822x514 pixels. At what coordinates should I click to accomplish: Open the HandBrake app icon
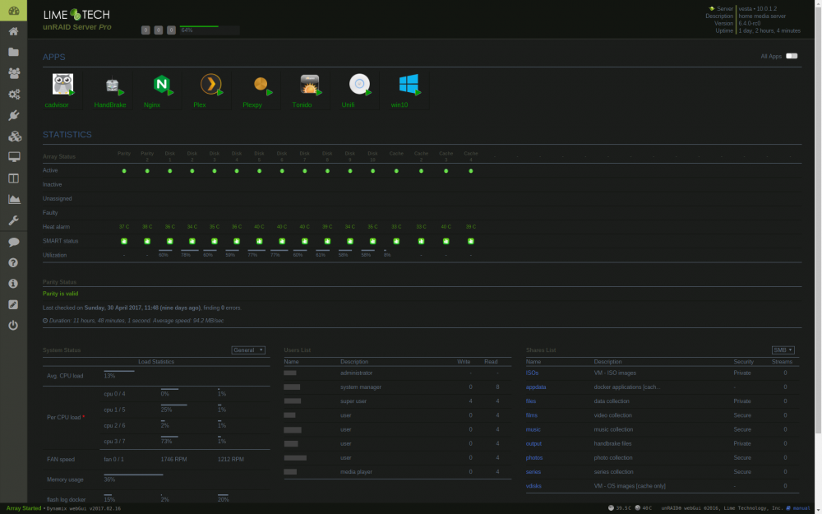[x=112, y=85]
